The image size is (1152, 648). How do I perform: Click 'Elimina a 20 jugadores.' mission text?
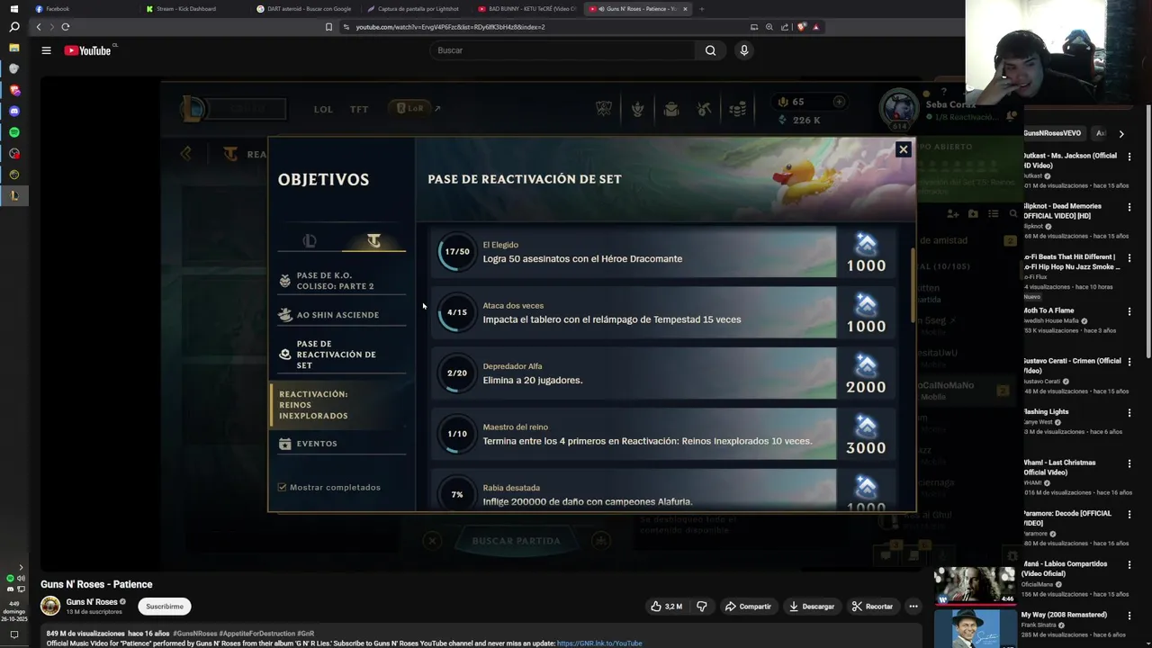532,381
